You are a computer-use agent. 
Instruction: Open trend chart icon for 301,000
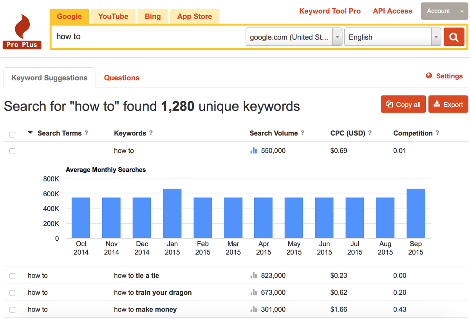[253, 309]
